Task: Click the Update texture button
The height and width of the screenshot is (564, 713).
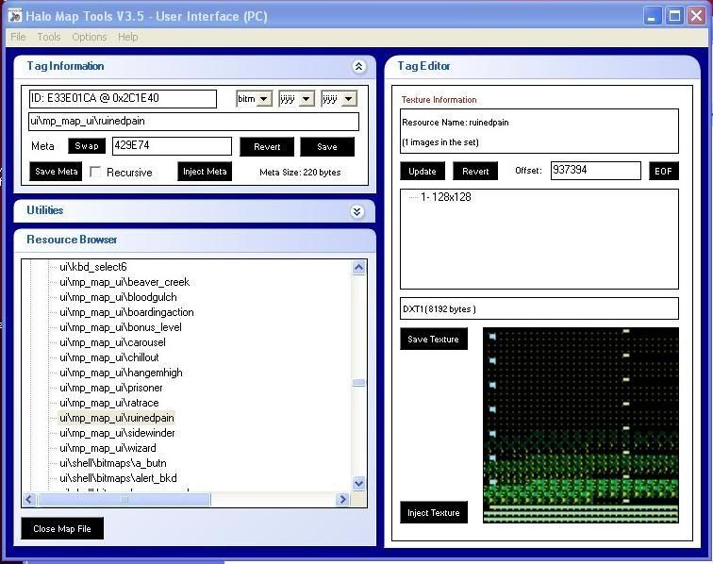Action: (x=423, y=171)
